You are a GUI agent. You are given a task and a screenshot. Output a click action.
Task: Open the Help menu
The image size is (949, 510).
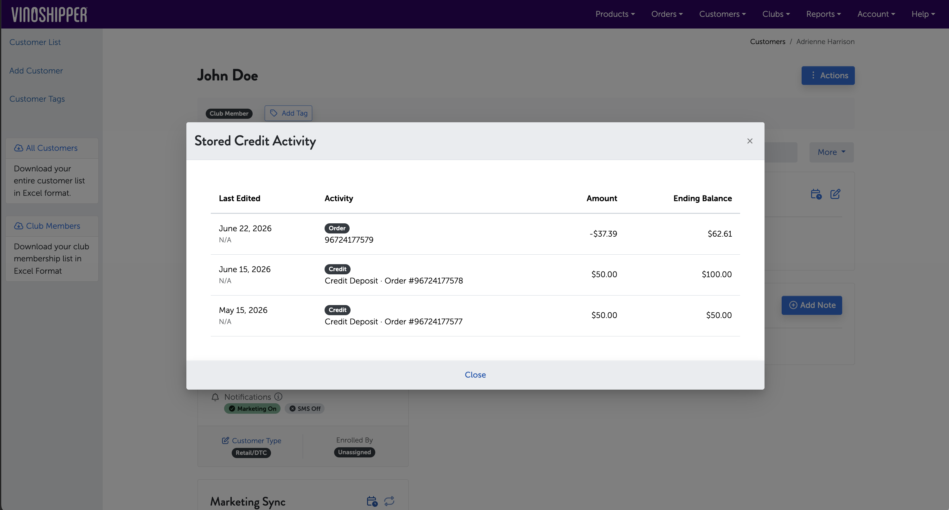tap(923, 14)
